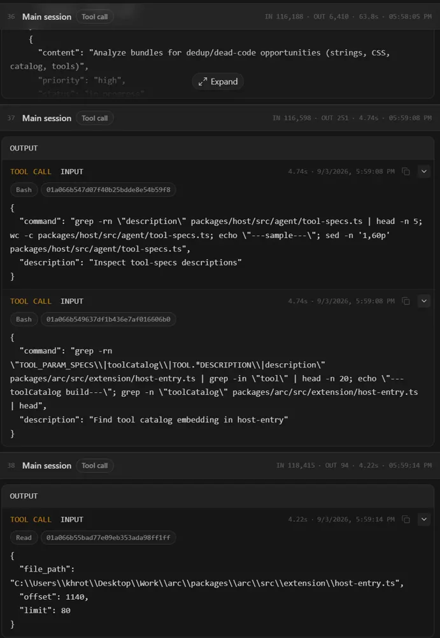Screen dimensions: 440x638
Task: Click call ID 01a066b549637df1b436e7af016606b0
Action: pos(108,320)
